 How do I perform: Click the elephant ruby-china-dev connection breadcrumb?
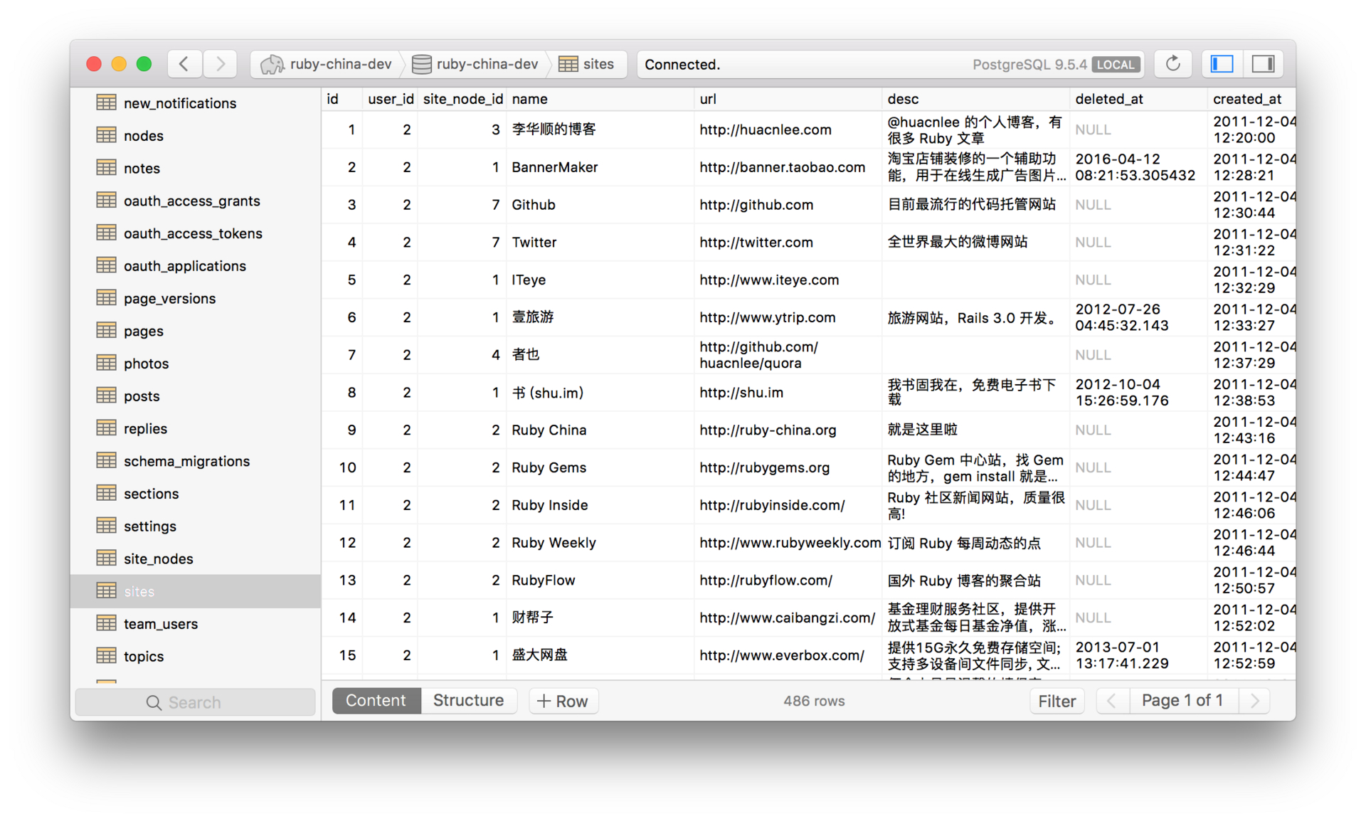pos(327,64)
